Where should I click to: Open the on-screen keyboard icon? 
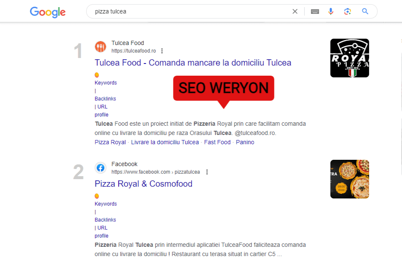click(x=314, y=11)
